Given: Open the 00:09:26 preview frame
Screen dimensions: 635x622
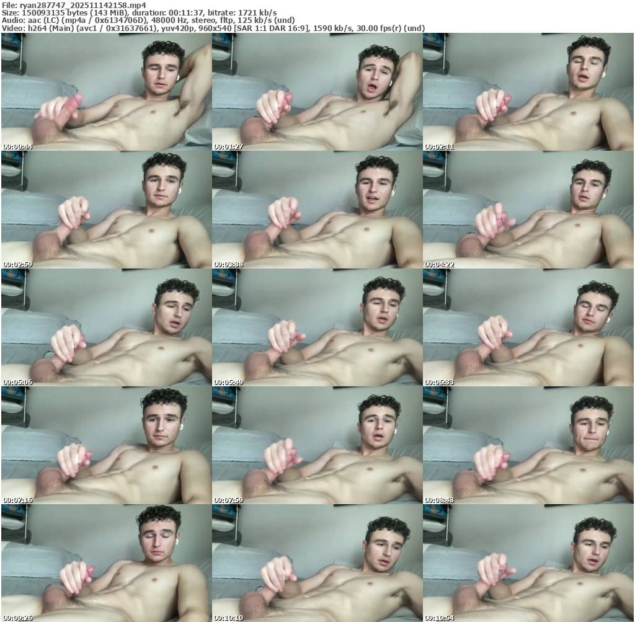Looking at the screenshot, I should [105, 562].
